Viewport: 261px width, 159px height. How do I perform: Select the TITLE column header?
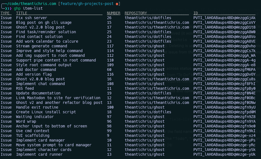coord(22,13)
